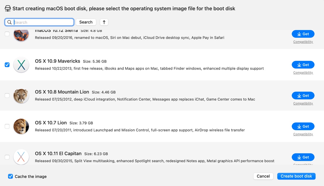Image resolution: width=324 pixels, height=186 pixels.
Task: Select the OS X 10.8 Mountain Lion checkbox
Action: 7,95
